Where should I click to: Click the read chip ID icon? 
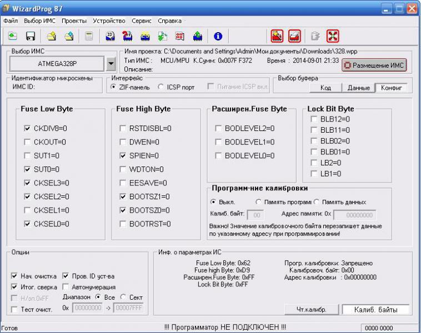click(110, 36)
